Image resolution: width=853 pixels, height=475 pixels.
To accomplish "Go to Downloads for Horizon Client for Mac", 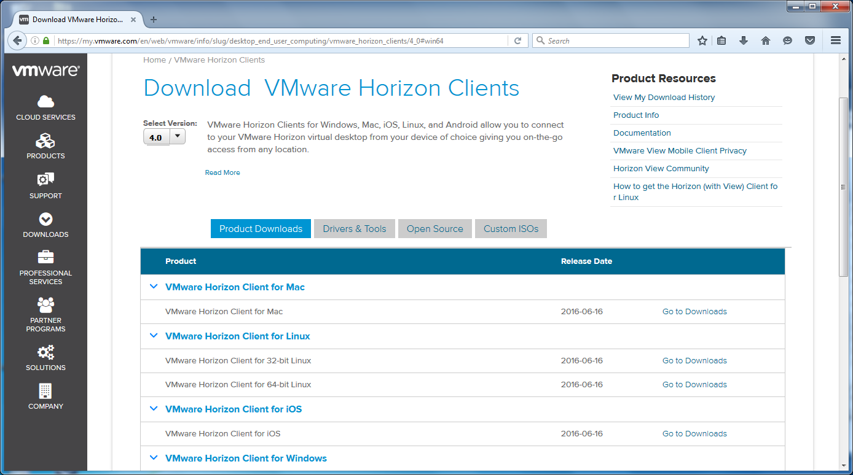I will tap(694, 312).
